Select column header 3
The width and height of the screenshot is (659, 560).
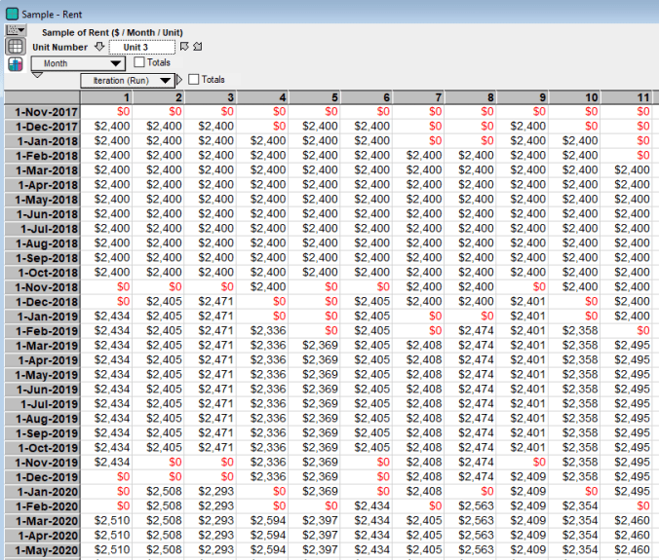211,97
